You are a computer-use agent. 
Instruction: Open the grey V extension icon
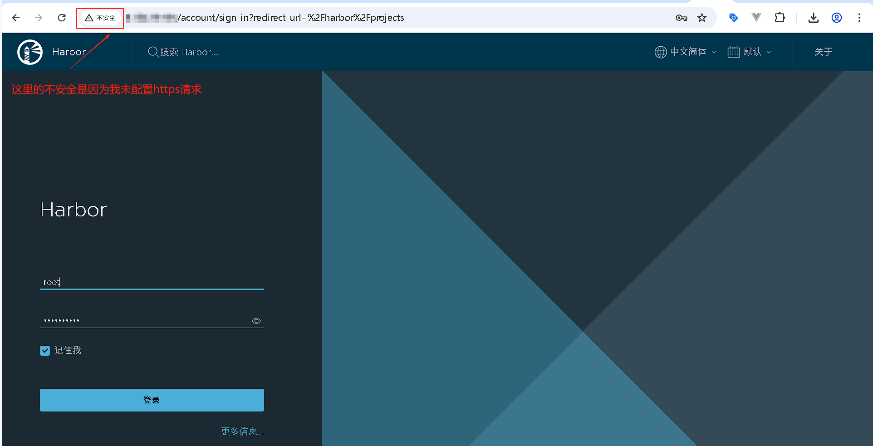point(756,18)
